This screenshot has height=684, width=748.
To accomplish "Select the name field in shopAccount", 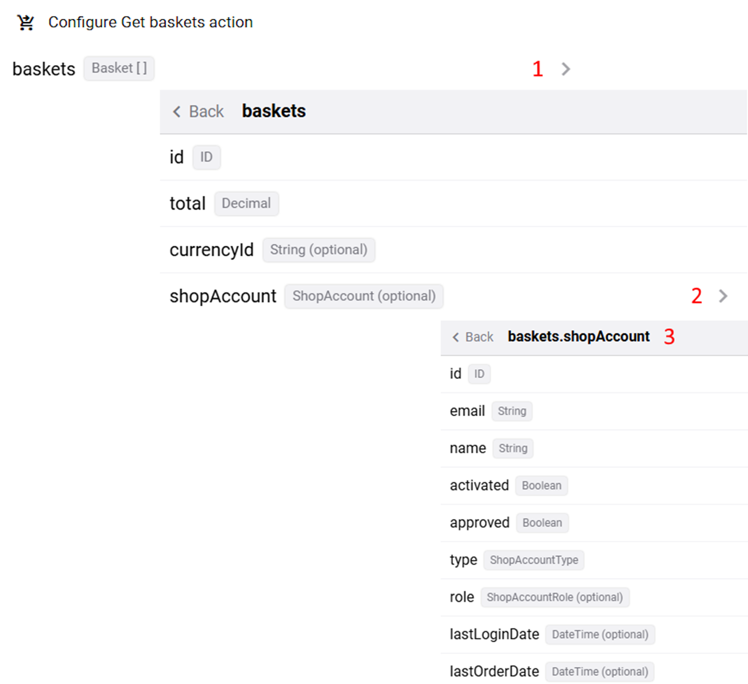I will (x=468, y=448).
